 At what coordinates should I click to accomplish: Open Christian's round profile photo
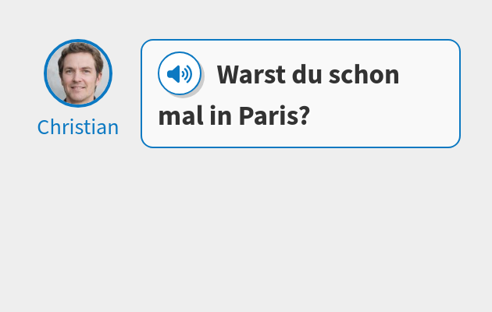point(78,73)
